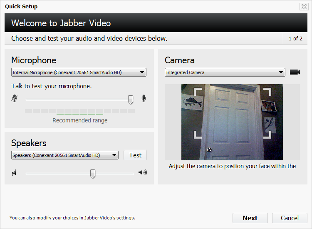Click the Next button
The height and width of the screenshot is (229, 312).
pyautogui.click(x=250, y=218)
